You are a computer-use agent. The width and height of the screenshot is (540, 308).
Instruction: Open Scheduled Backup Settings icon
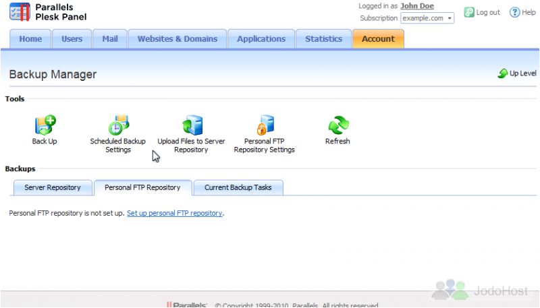pos(119,125)
